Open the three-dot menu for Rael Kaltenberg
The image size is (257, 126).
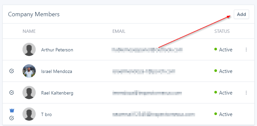[x=246, y=93]
